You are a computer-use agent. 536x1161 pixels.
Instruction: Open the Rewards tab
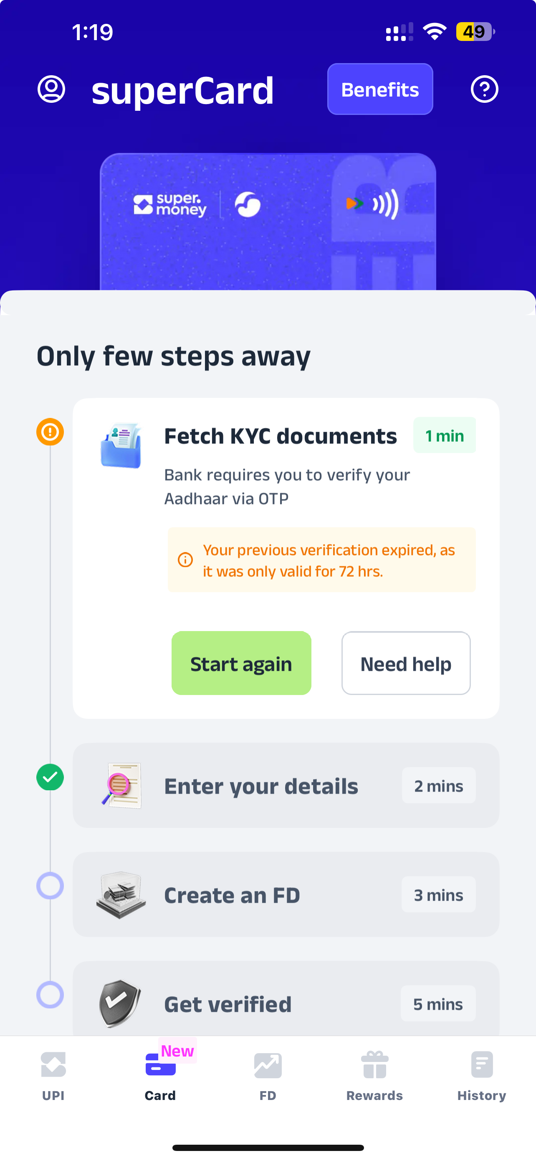click(374, 1075)
